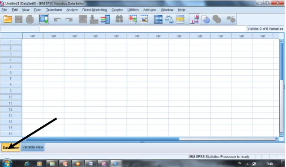Select row header 5

[x=11, y=67]
